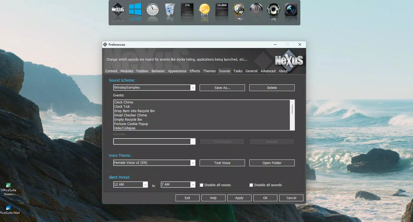Click the Delete scheme button

pyautogui.click(x=272, y=88)
